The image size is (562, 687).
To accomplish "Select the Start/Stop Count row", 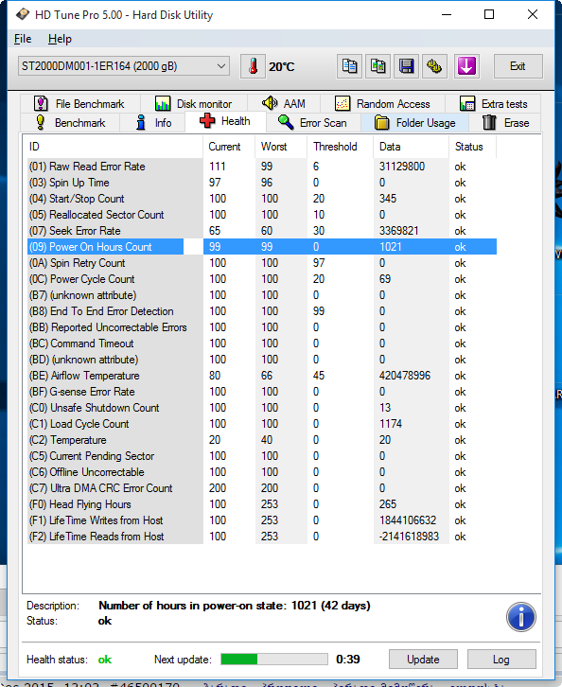I will click(x=262, y=199).
